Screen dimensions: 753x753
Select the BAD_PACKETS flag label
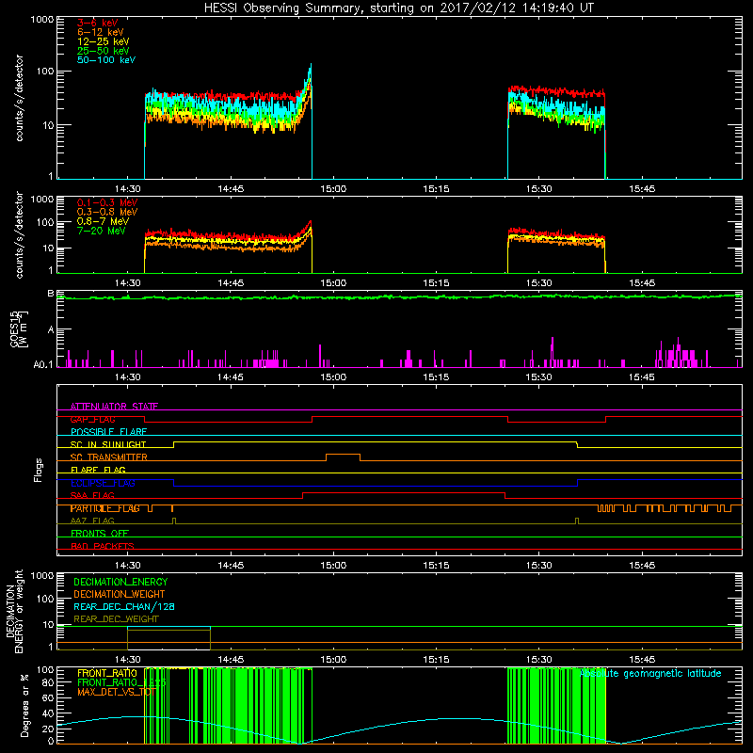pyautogui.click(x=102, y=546)
